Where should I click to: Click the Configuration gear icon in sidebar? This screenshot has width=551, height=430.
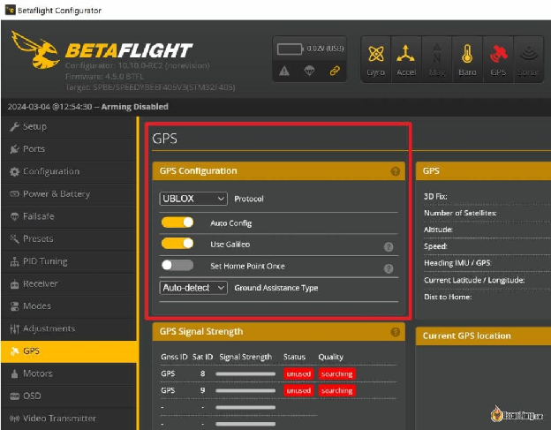point(14,171)
